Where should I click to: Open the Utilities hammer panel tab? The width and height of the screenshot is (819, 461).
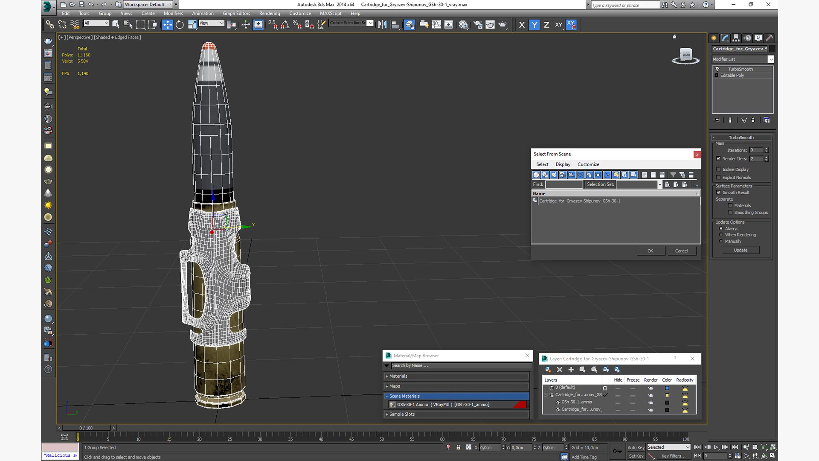pos(770,38)
